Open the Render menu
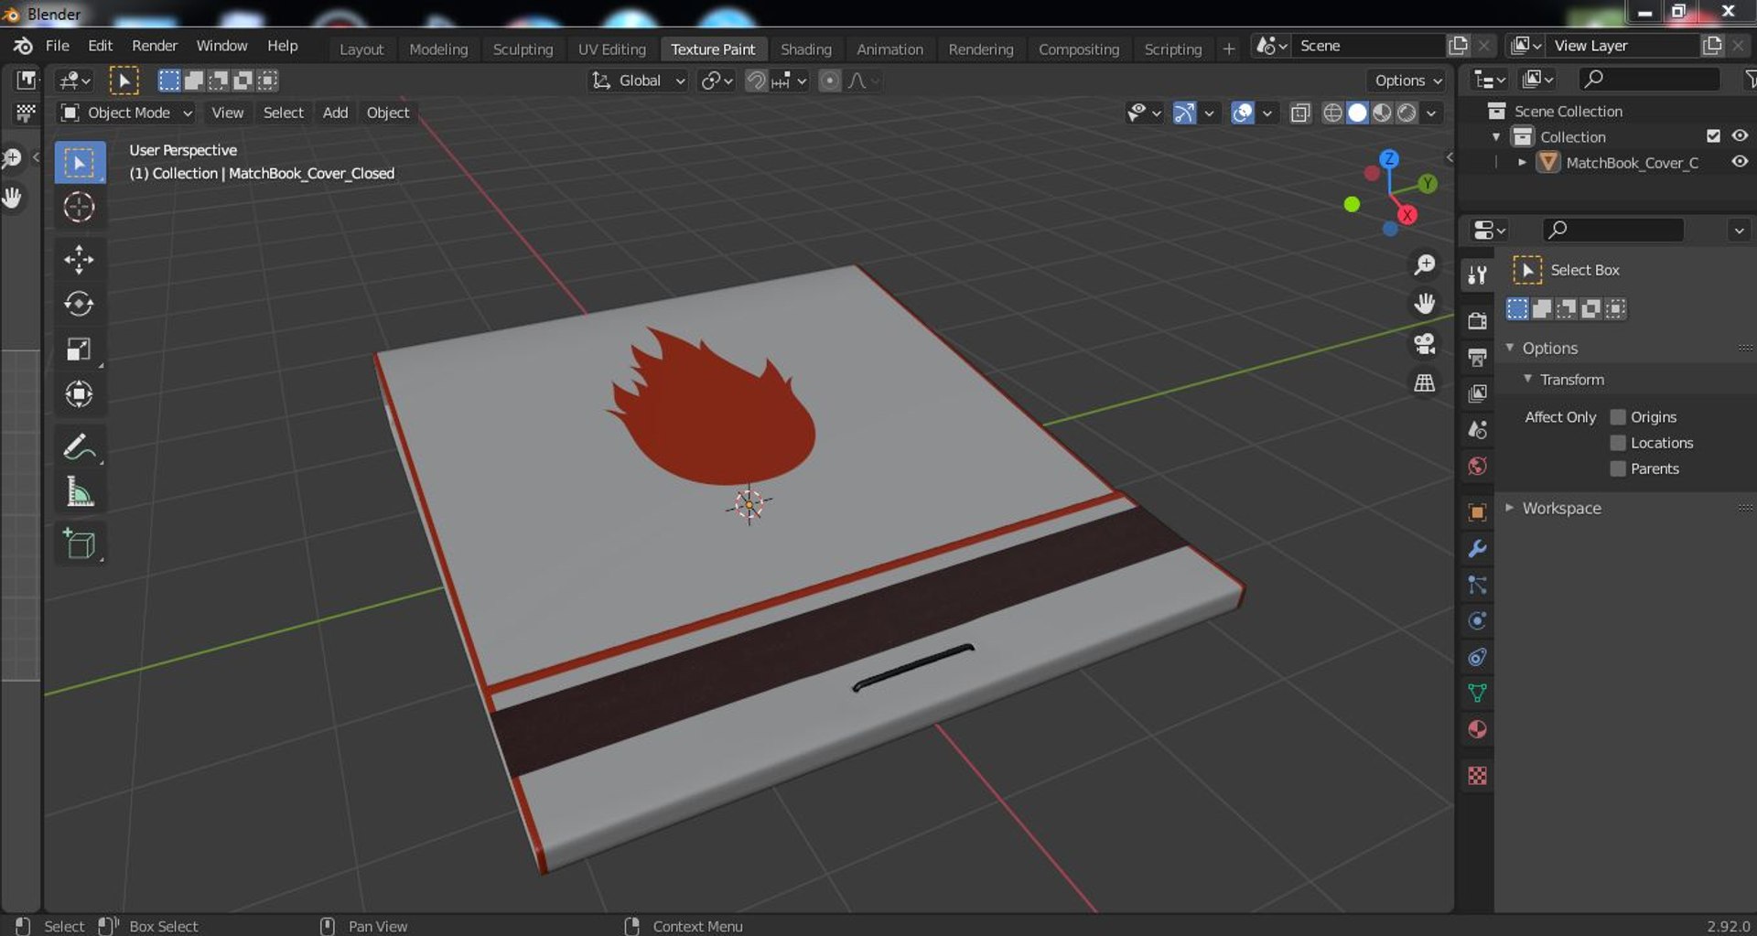 coord(155,46)
